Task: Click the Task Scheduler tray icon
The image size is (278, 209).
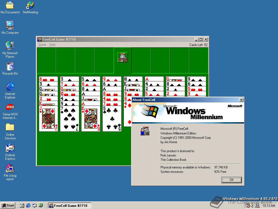Action: [x=248, y=206]
